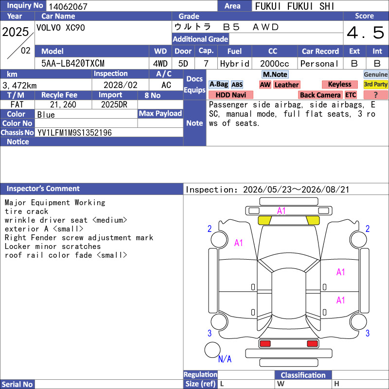Click the A-Bag equipment badge
The height and width of the screenshot is (389, 389).
pyautogui.click(x=218, y=85)
